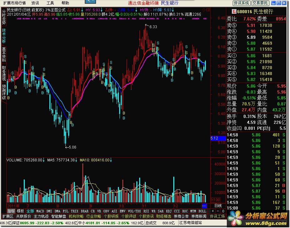Switch to 分时走势 sidebar tab

point(4,17)
